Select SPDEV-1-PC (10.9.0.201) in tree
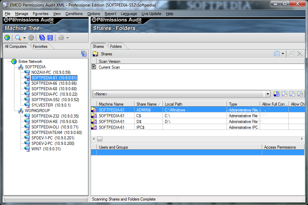This screenshot has height=205, width=308. click(53, 138)
